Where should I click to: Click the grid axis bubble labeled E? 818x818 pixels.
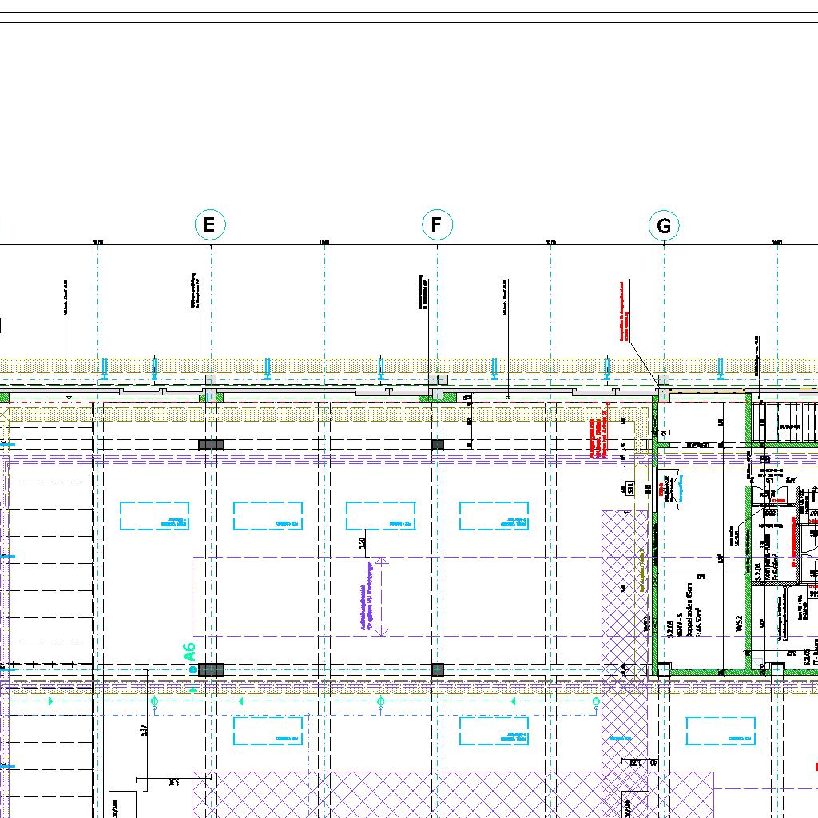(x=210, y=224)
